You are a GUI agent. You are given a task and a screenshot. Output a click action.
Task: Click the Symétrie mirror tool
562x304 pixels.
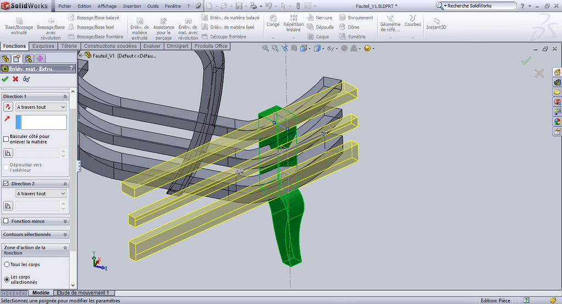(352, 37)
